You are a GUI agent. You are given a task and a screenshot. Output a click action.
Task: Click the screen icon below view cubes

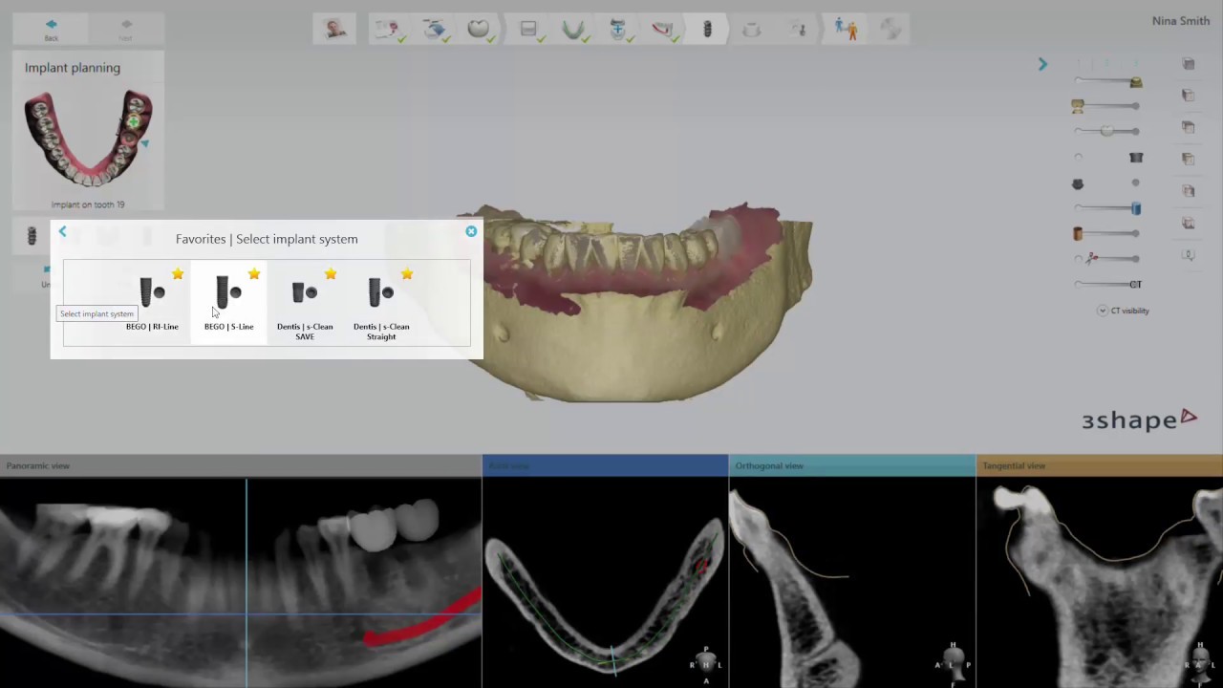pyautogui.click(x=1189, y=255)
